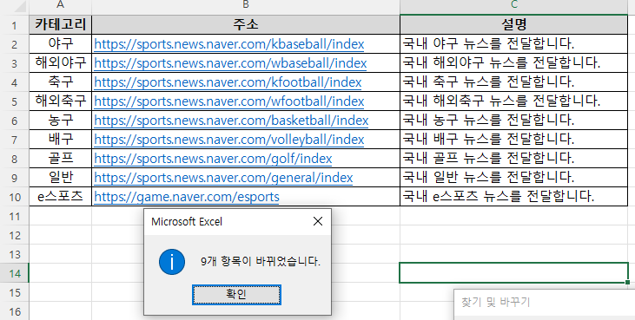Select the 카테고리 header cell
The image size is (635, 320).
[x=60, y=24]
